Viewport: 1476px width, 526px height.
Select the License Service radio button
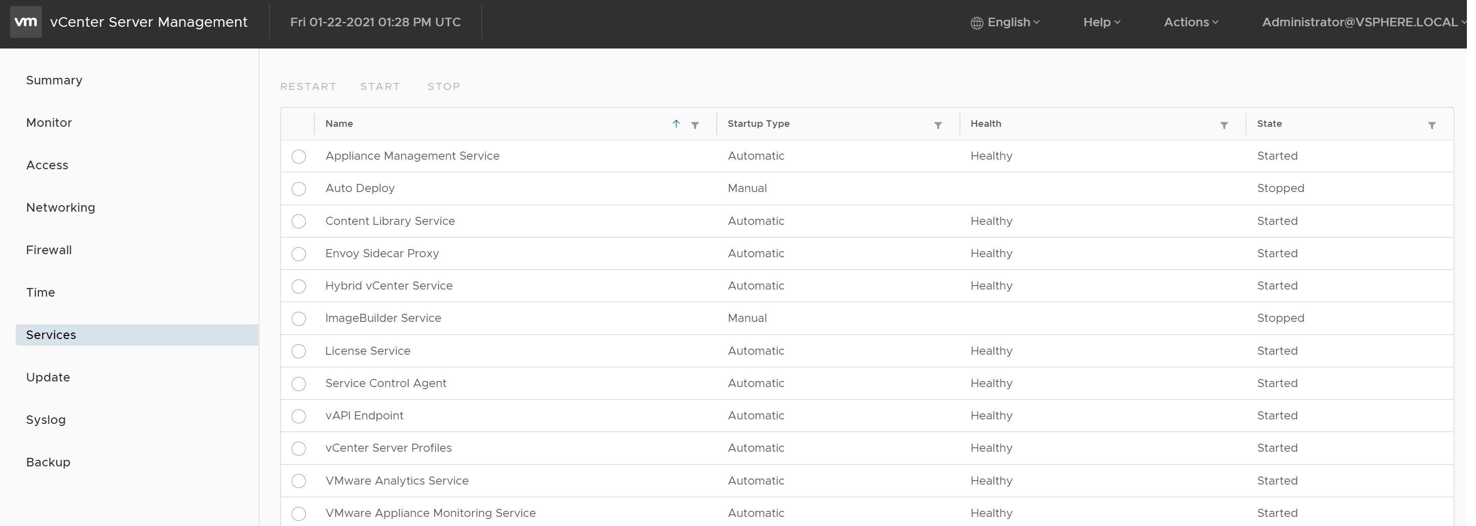coord(299,351)
